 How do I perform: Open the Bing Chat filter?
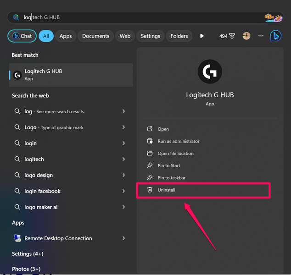(22, 36)
